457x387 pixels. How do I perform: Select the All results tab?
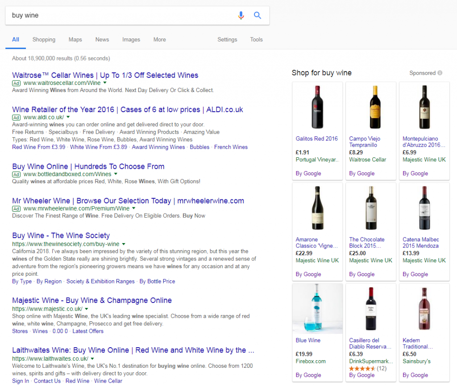pyautogui.click(x=16, y=40)
